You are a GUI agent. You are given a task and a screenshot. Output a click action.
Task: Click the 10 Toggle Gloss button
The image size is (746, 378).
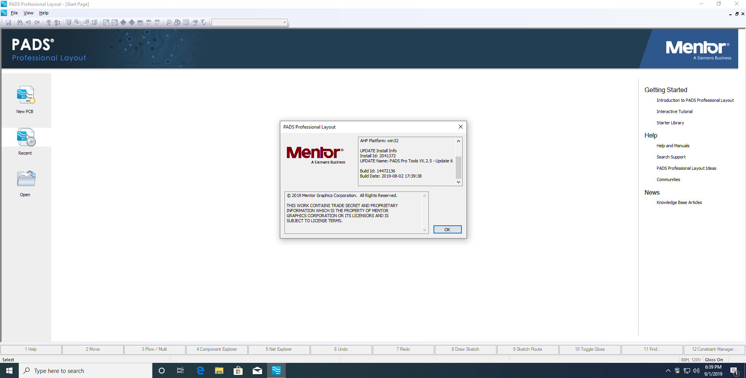(590, 349)
